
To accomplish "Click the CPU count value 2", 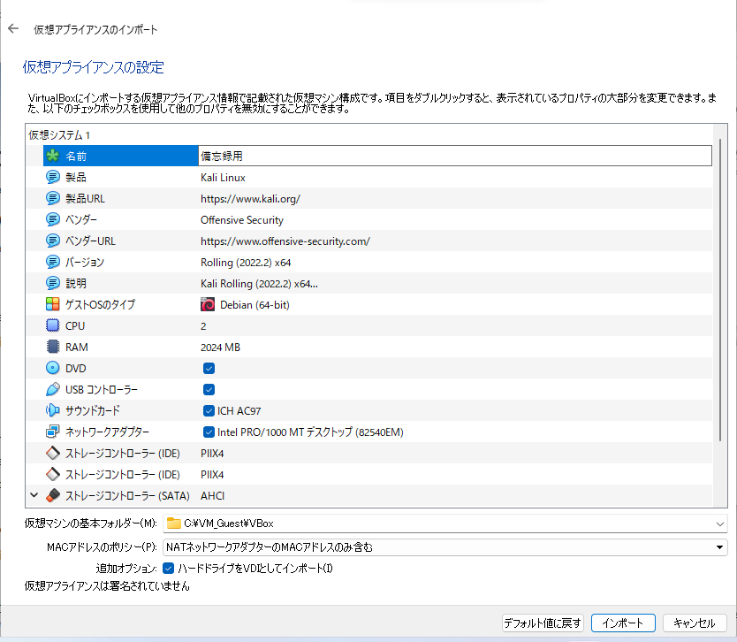I will (x=203, y=326).
